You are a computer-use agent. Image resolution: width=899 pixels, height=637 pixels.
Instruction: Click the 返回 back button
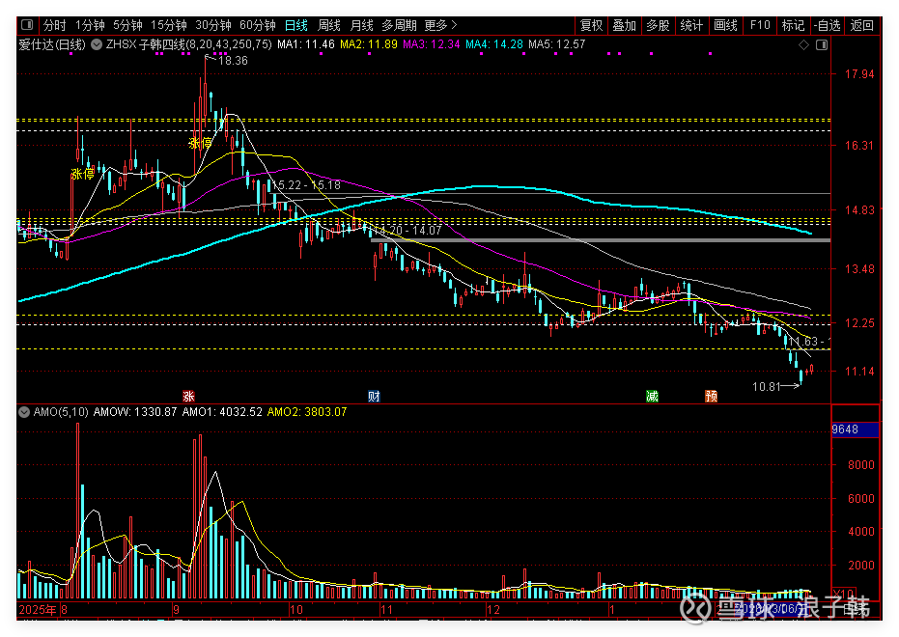click(x=861, y=25)
